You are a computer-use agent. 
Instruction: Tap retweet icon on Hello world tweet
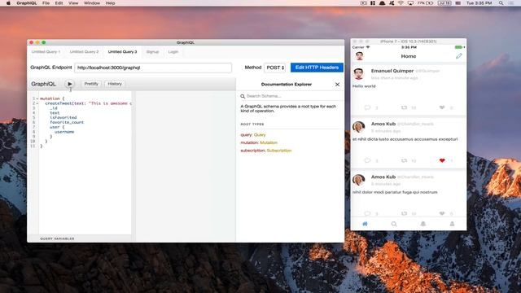click(x=404, y=107)
